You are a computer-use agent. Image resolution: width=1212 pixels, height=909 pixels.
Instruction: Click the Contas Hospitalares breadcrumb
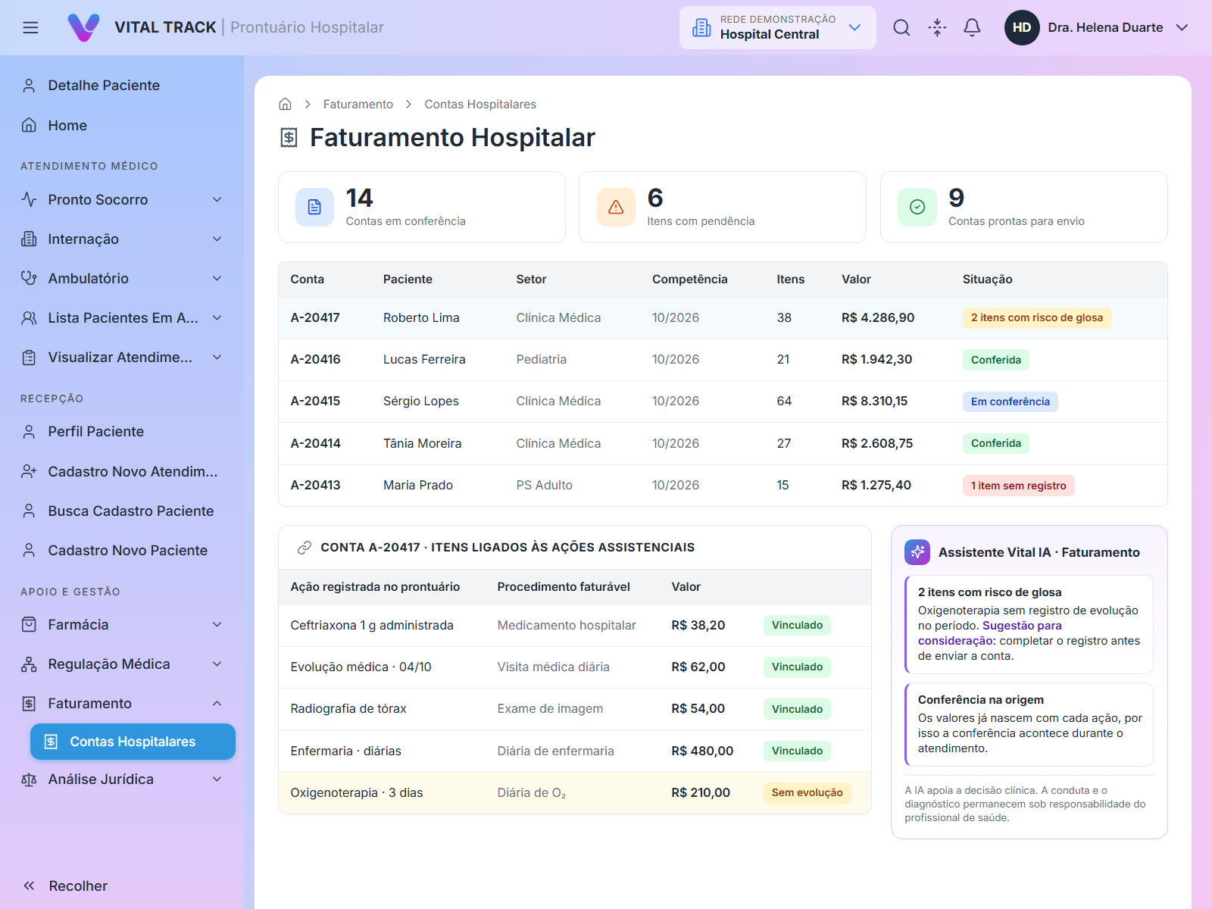coord(480,105)
